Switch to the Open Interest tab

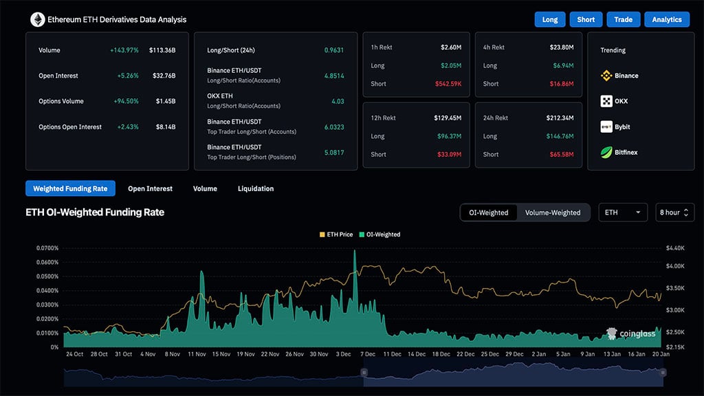pos(150,188)
